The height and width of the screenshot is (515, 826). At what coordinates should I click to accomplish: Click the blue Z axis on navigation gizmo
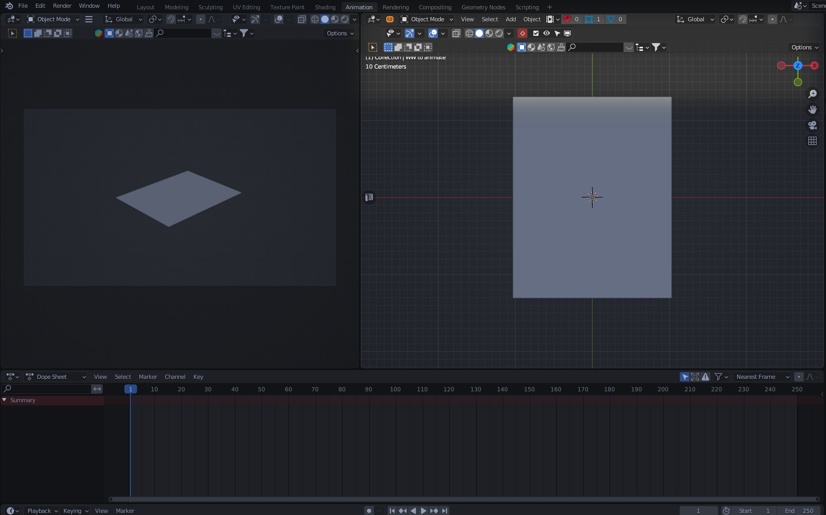point(798,65)
